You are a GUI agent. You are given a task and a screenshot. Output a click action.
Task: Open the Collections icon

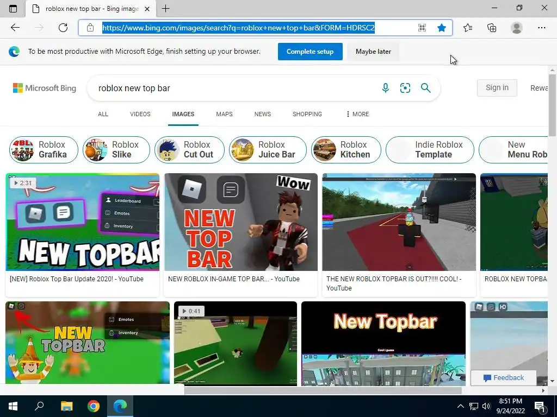492,28
